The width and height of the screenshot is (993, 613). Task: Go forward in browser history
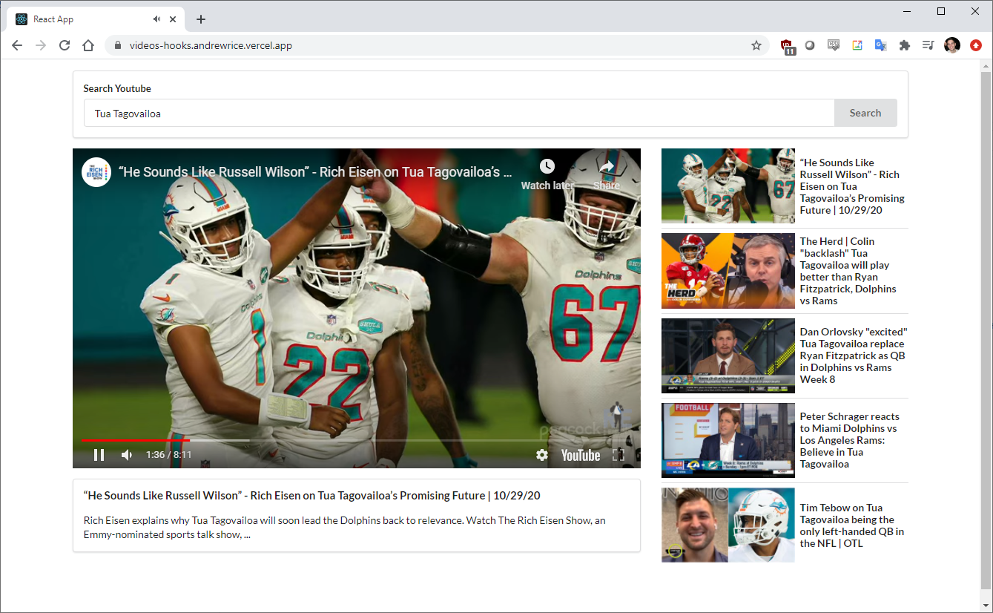pos(41,45)
